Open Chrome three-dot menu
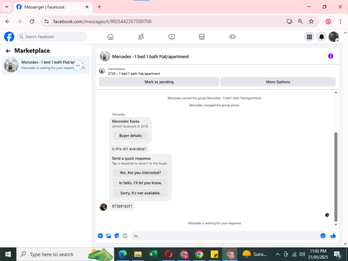This screenshot has height=261, width=348. 340,22
